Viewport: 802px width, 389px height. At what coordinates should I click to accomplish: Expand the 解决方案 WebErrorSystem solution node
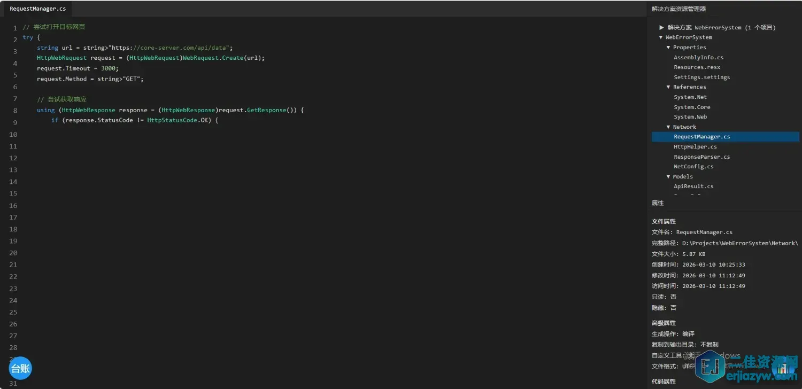click(x=661, y=27)
